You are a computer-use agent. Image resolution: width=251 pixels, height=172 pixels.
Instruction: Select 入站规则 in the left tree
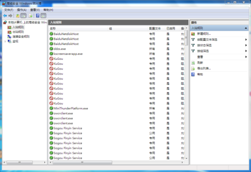[18, 27]
